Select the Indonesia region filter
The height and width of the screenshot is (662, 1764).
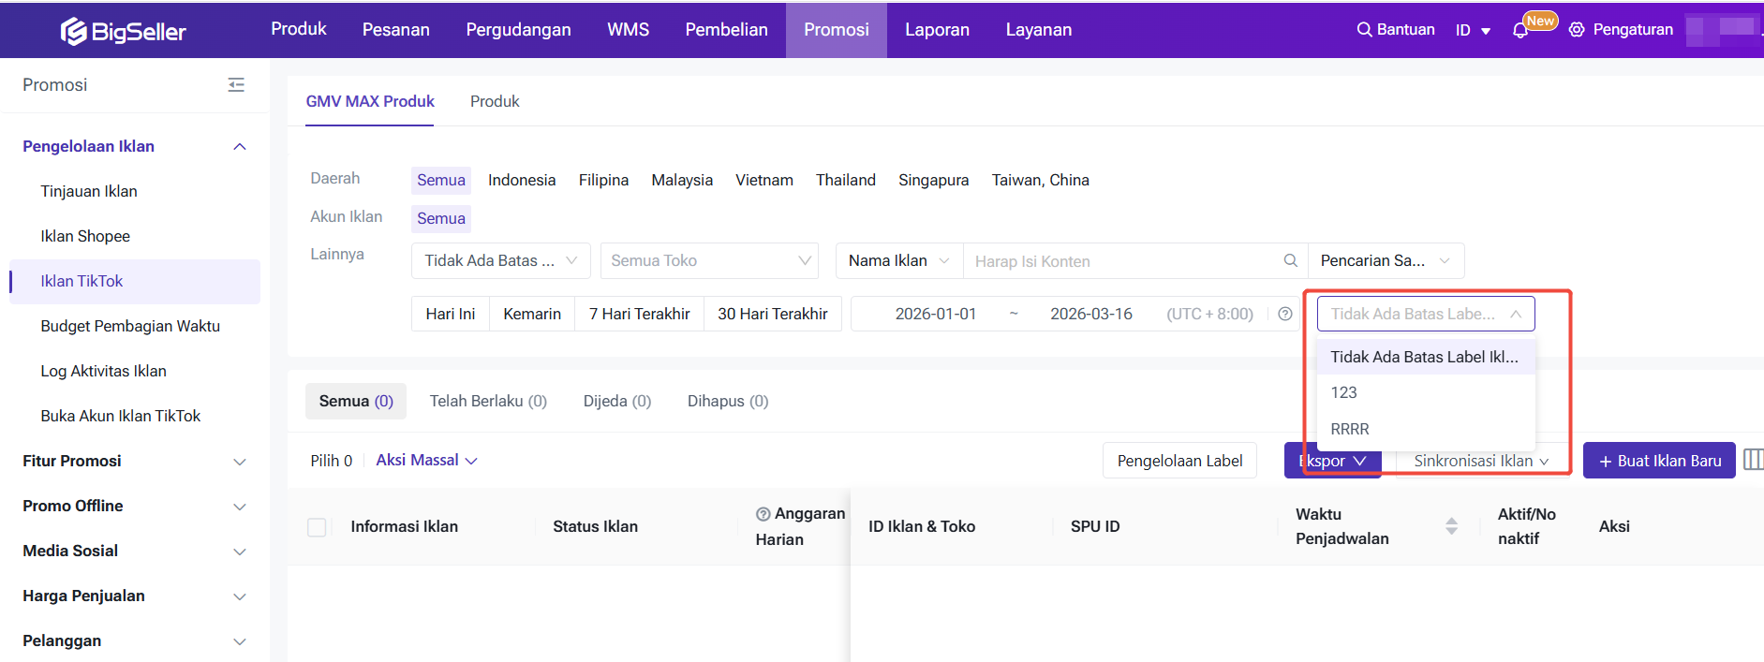tap(521, 180)
